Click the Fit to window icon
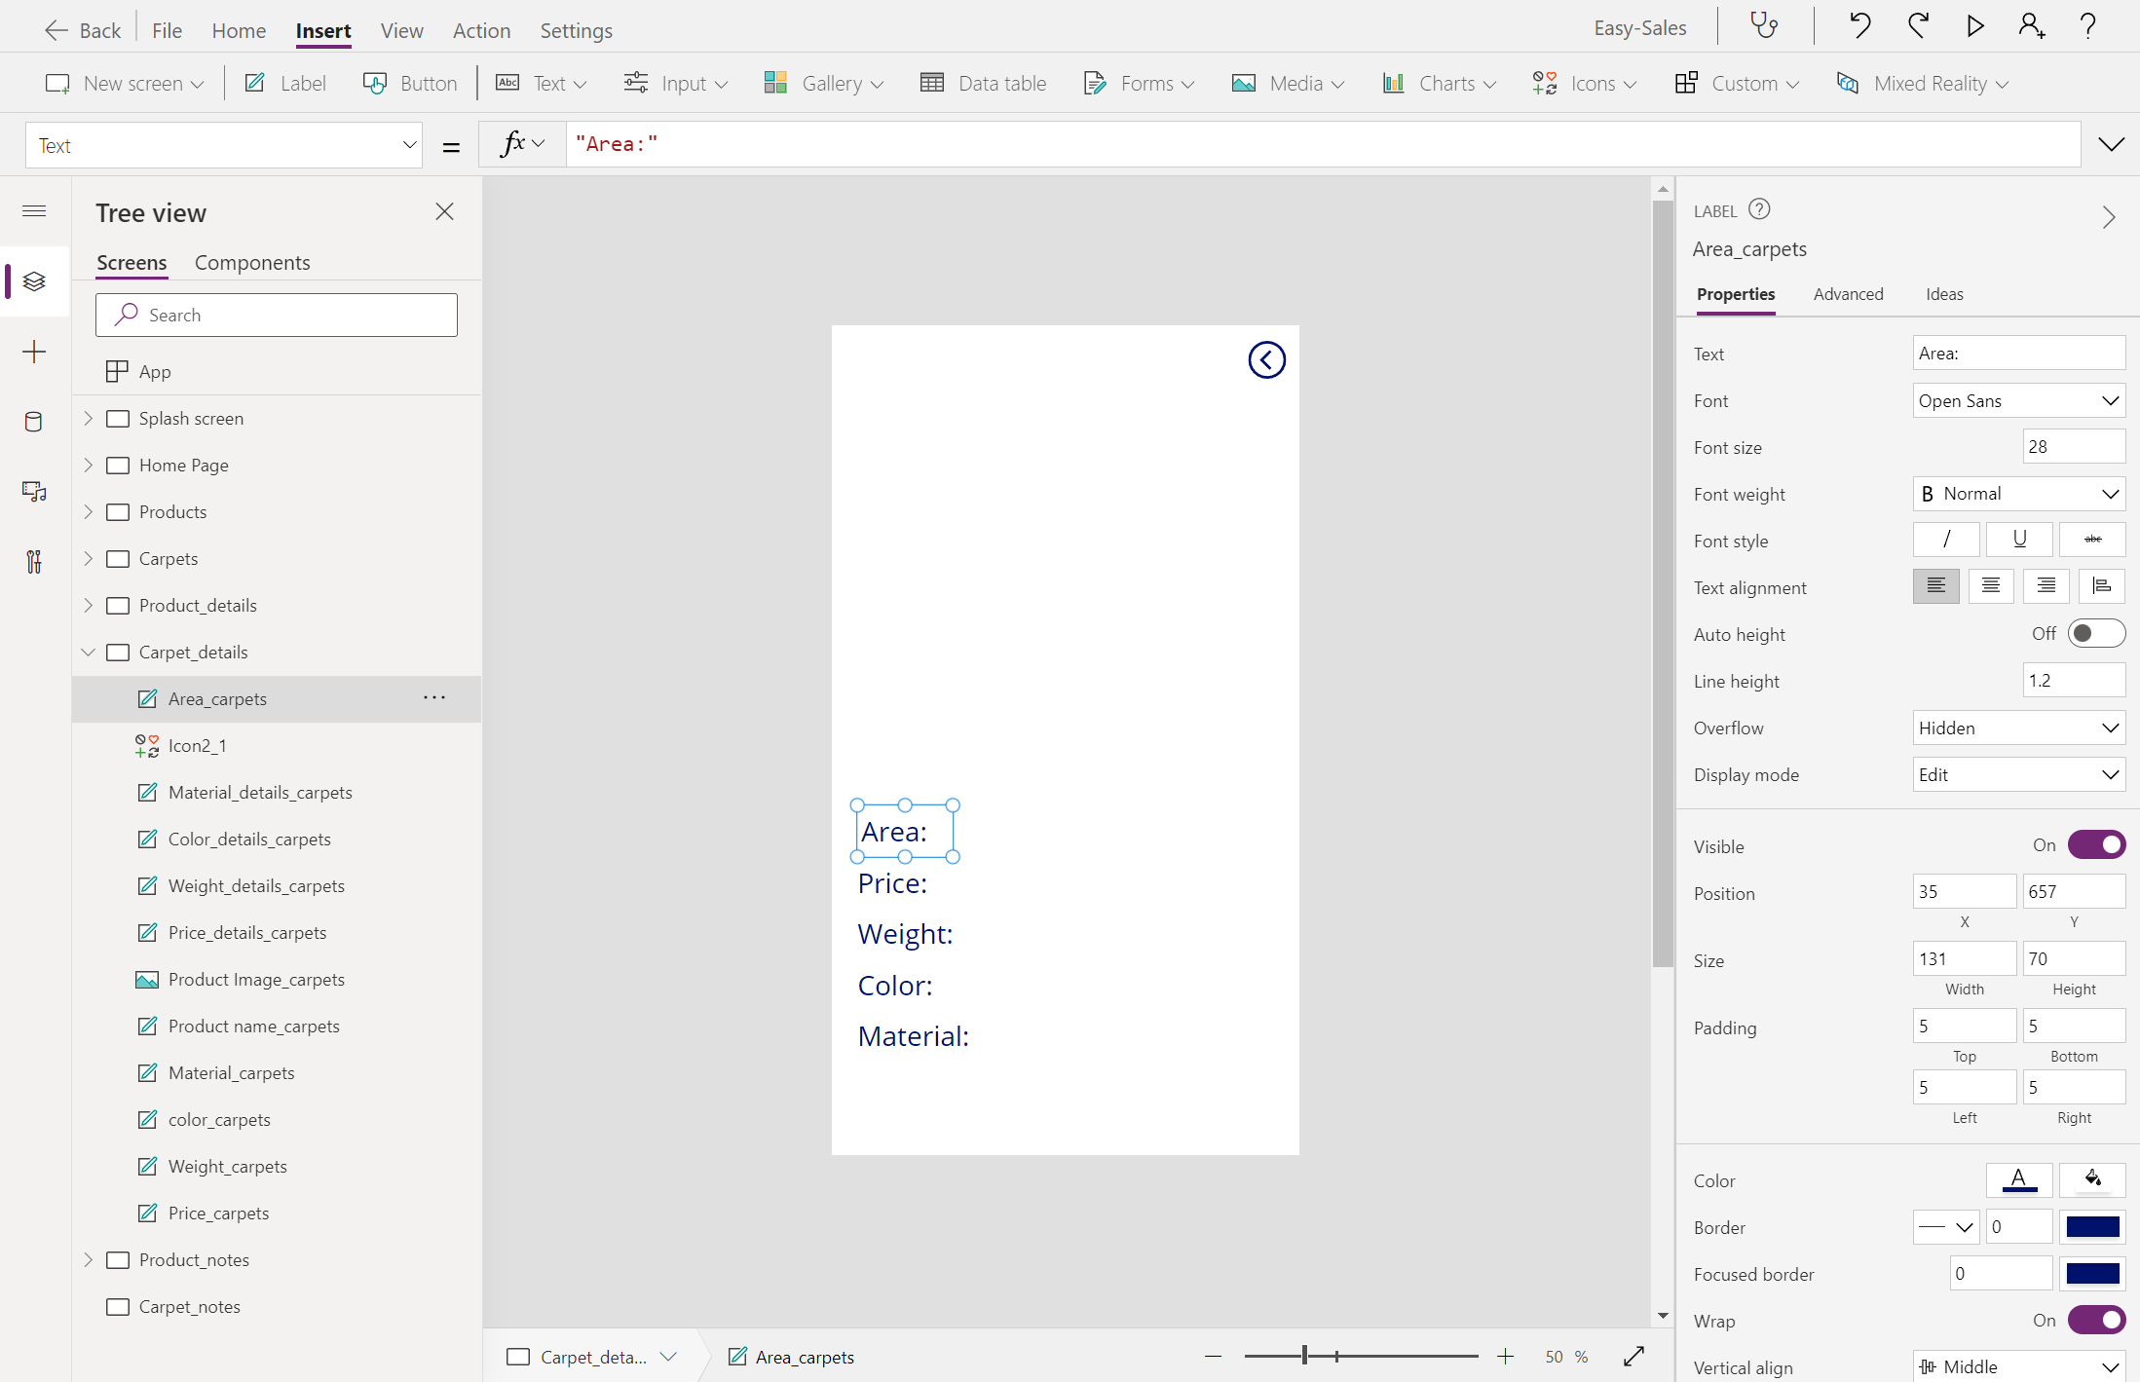This screenshot has width=2140, height=1382. (x=1633, y=1356)
